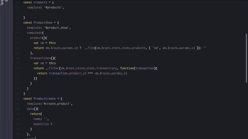
Task: Click the '===' comparison operator
Action: coord(90,73)
